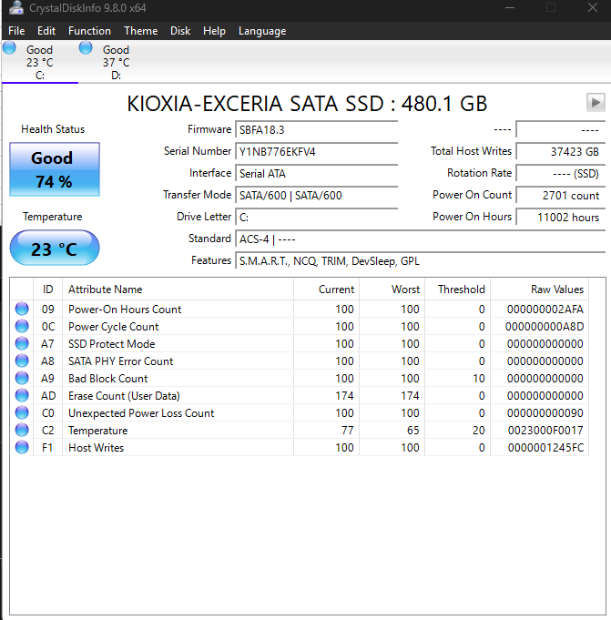Click the status orb of Bad Block Count row
This screenshot has width=611, height=620.
(22, 378)
